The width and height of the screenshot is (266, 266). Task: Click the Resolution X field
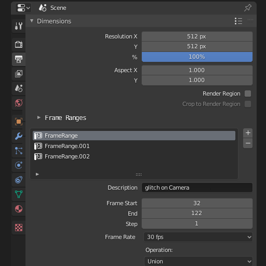[197, 36]
